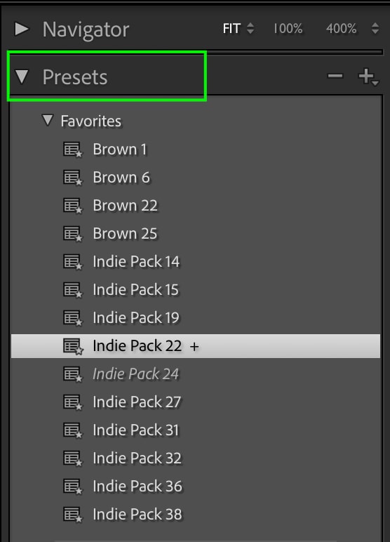Image resolution: width=390 pixels, height=542 pixels.
Task: Click the preset icon beside Indie Pack 14
Action: [72, 262]
